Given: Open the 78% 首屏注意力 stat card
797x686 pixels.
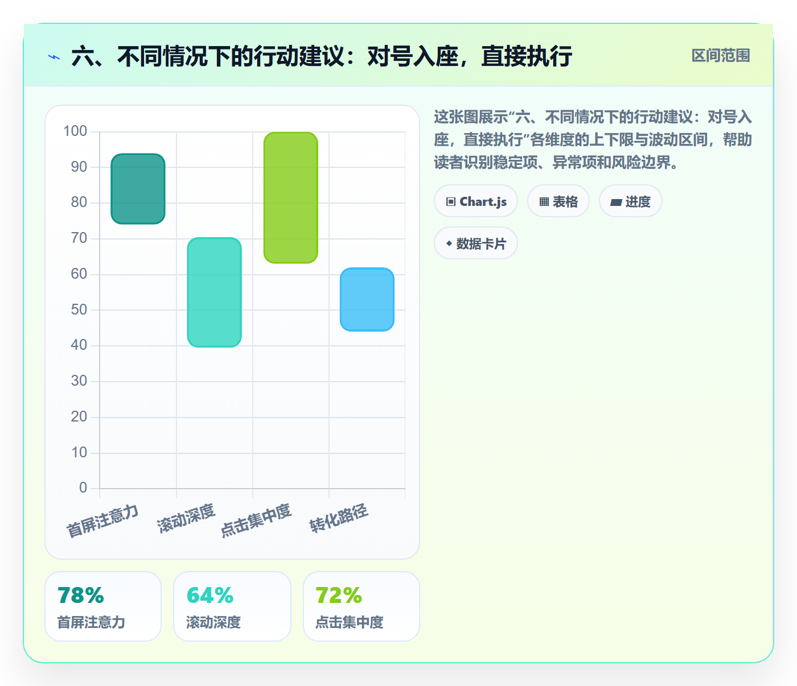Looking at the screenshot, I should click(x=103, y=606).
